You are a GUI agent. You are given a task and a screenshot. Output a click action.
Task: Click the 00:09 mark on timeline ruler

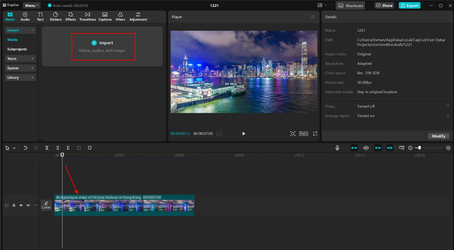click(240, 155)
